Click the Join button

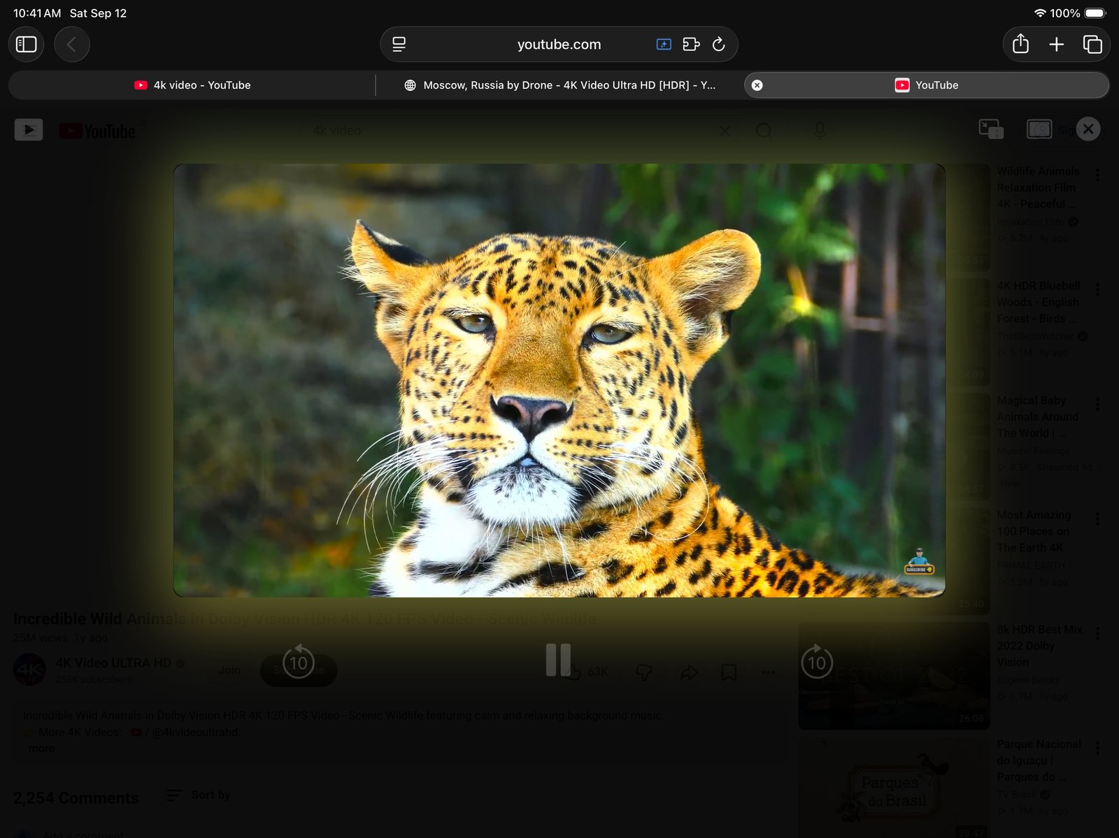(x=229, y=670)
